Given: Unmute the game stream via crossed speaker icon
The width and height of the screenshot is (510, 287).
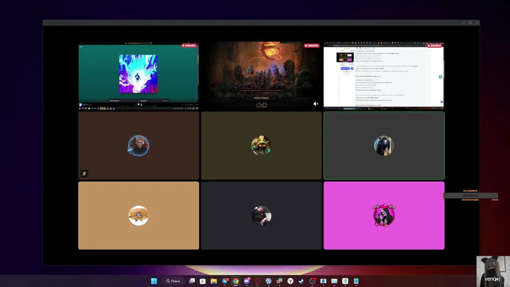Looking at the screenshot, I should (316, 104).
